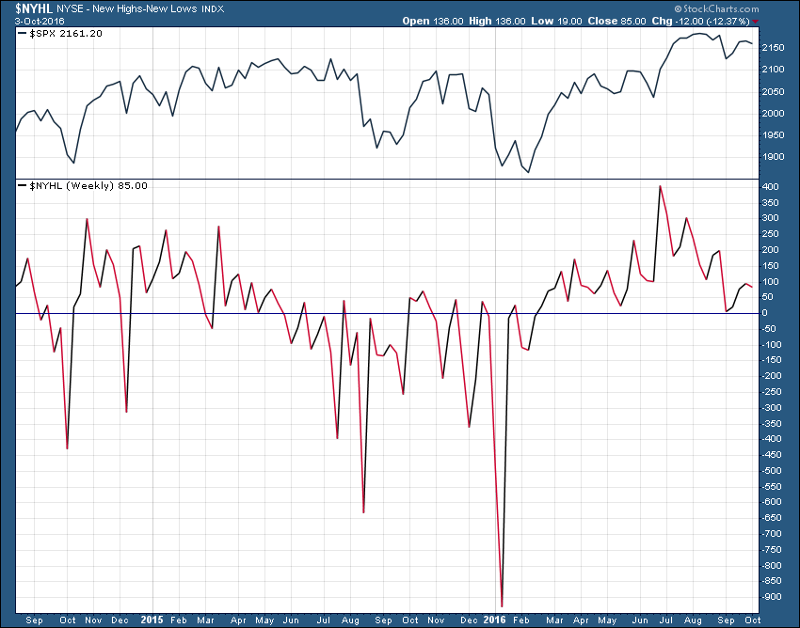800x628 pixels.
Task: Click the $SPX legend line marker
Action: coord(23,34)
